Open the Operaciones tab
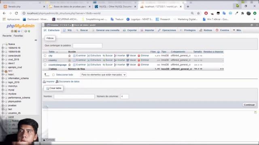Image resolution: width=259 pixels, height=145 pixels. 167,30
